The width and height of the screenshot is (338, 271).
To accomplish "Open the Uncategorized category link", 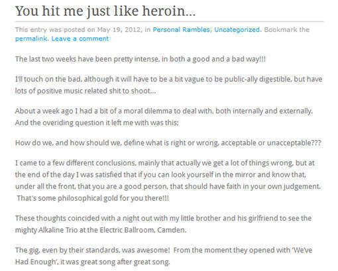I will 237,30.
